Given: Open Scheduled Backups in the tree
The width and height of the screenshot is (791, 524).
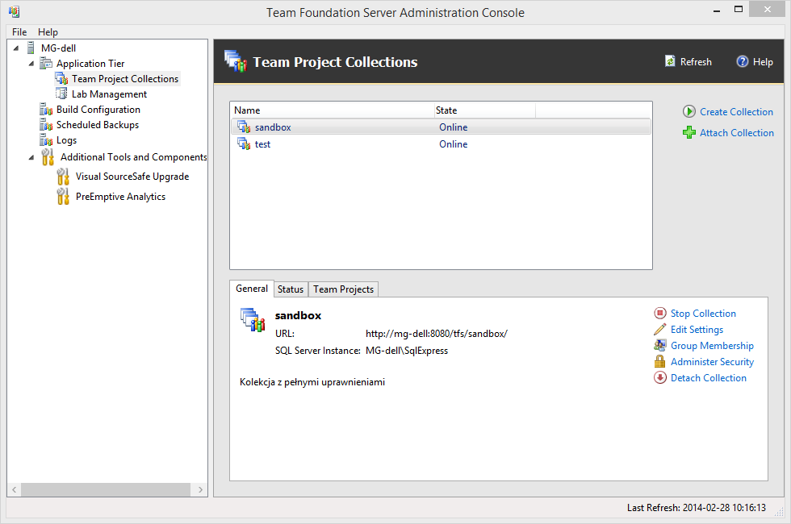Looking at the screenshot, I should [97, 125].
